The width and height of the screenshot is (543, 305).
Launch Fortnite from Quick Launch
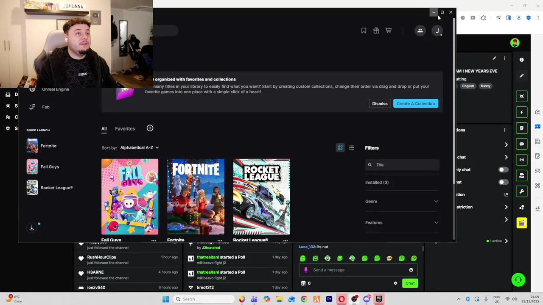42,146
